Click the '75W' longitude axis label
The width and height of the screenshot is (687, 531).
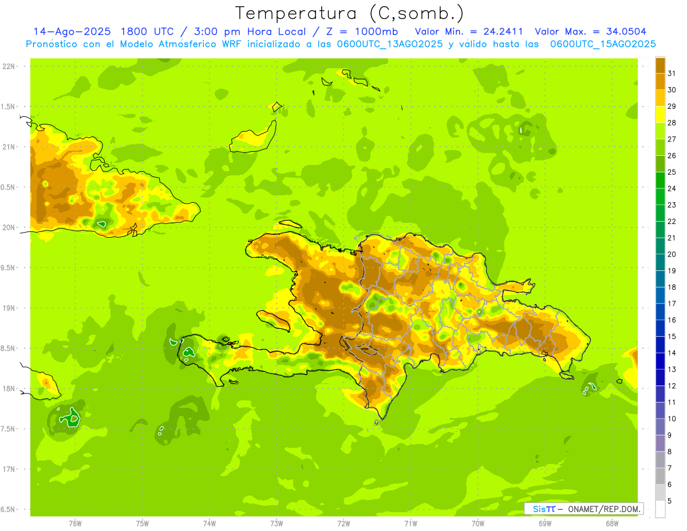[143, 524]
